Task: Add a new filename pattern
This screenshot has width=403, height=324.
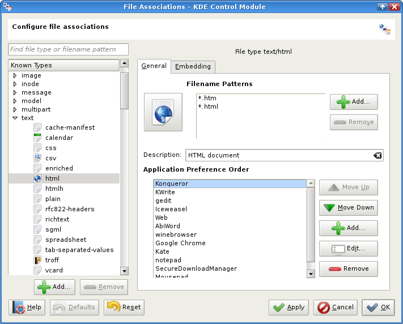Action: coord(354,102)
